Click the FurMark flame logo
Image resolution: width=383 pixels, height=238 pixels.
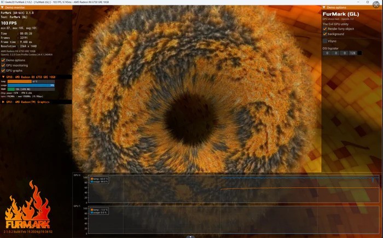pos(27,205)
